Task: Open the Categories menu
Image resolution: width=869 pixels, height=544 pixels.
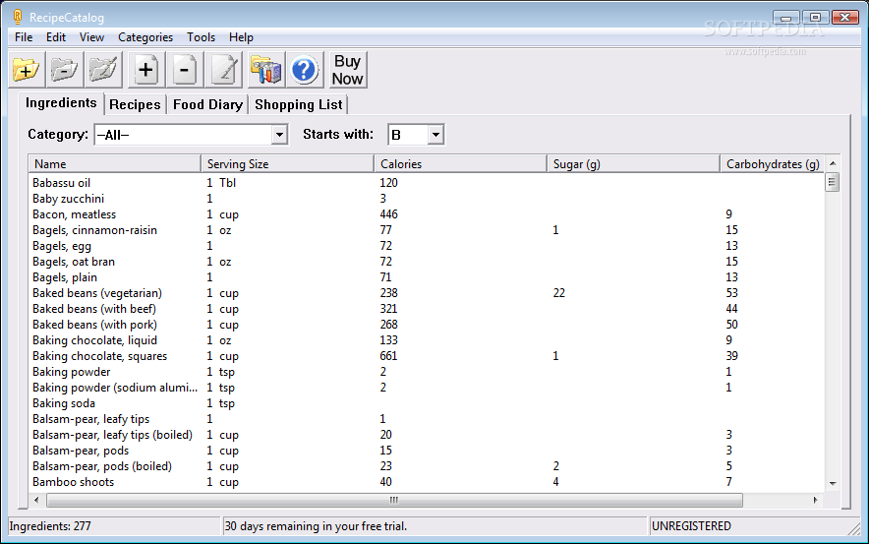Action: coord(145,37)
